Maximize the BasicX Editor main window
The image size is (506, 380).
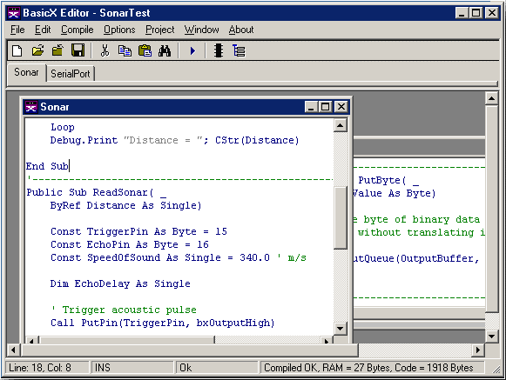click(x=476, y=13)
